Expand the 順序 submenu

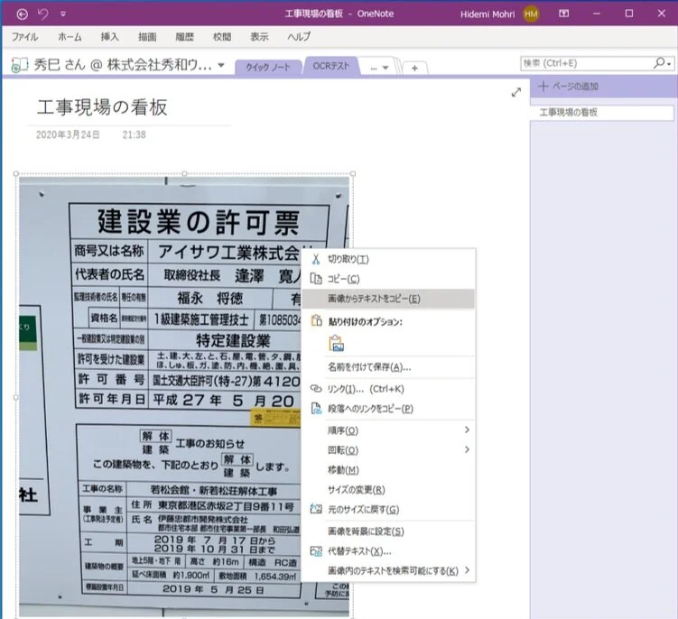tap(467, 430)
